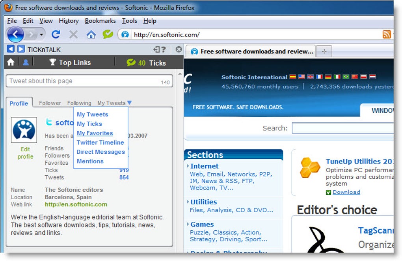Click the forward navigation arrow
The width and height of the screenshot is (402, 261).
tap(31, 34)
